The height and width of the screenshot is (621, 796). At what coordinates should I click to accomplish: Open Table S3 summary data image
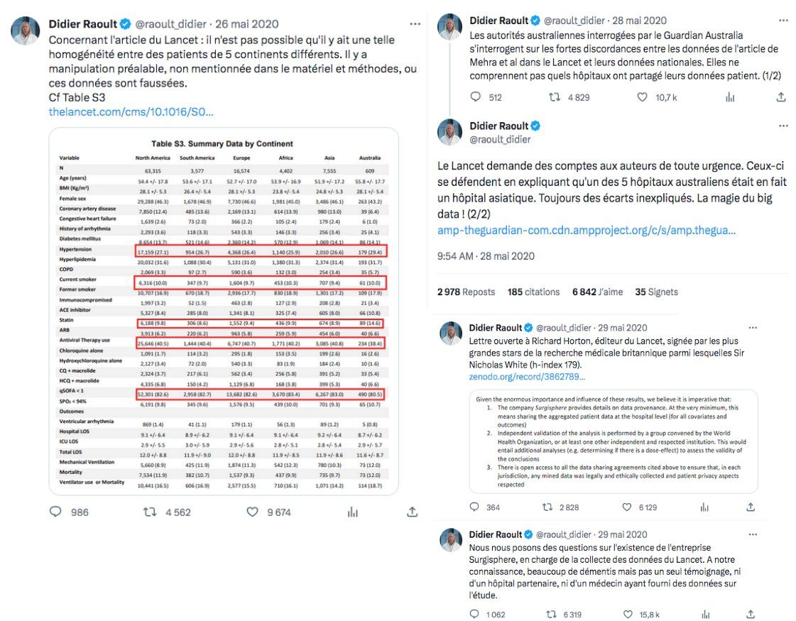pos(223,310)
